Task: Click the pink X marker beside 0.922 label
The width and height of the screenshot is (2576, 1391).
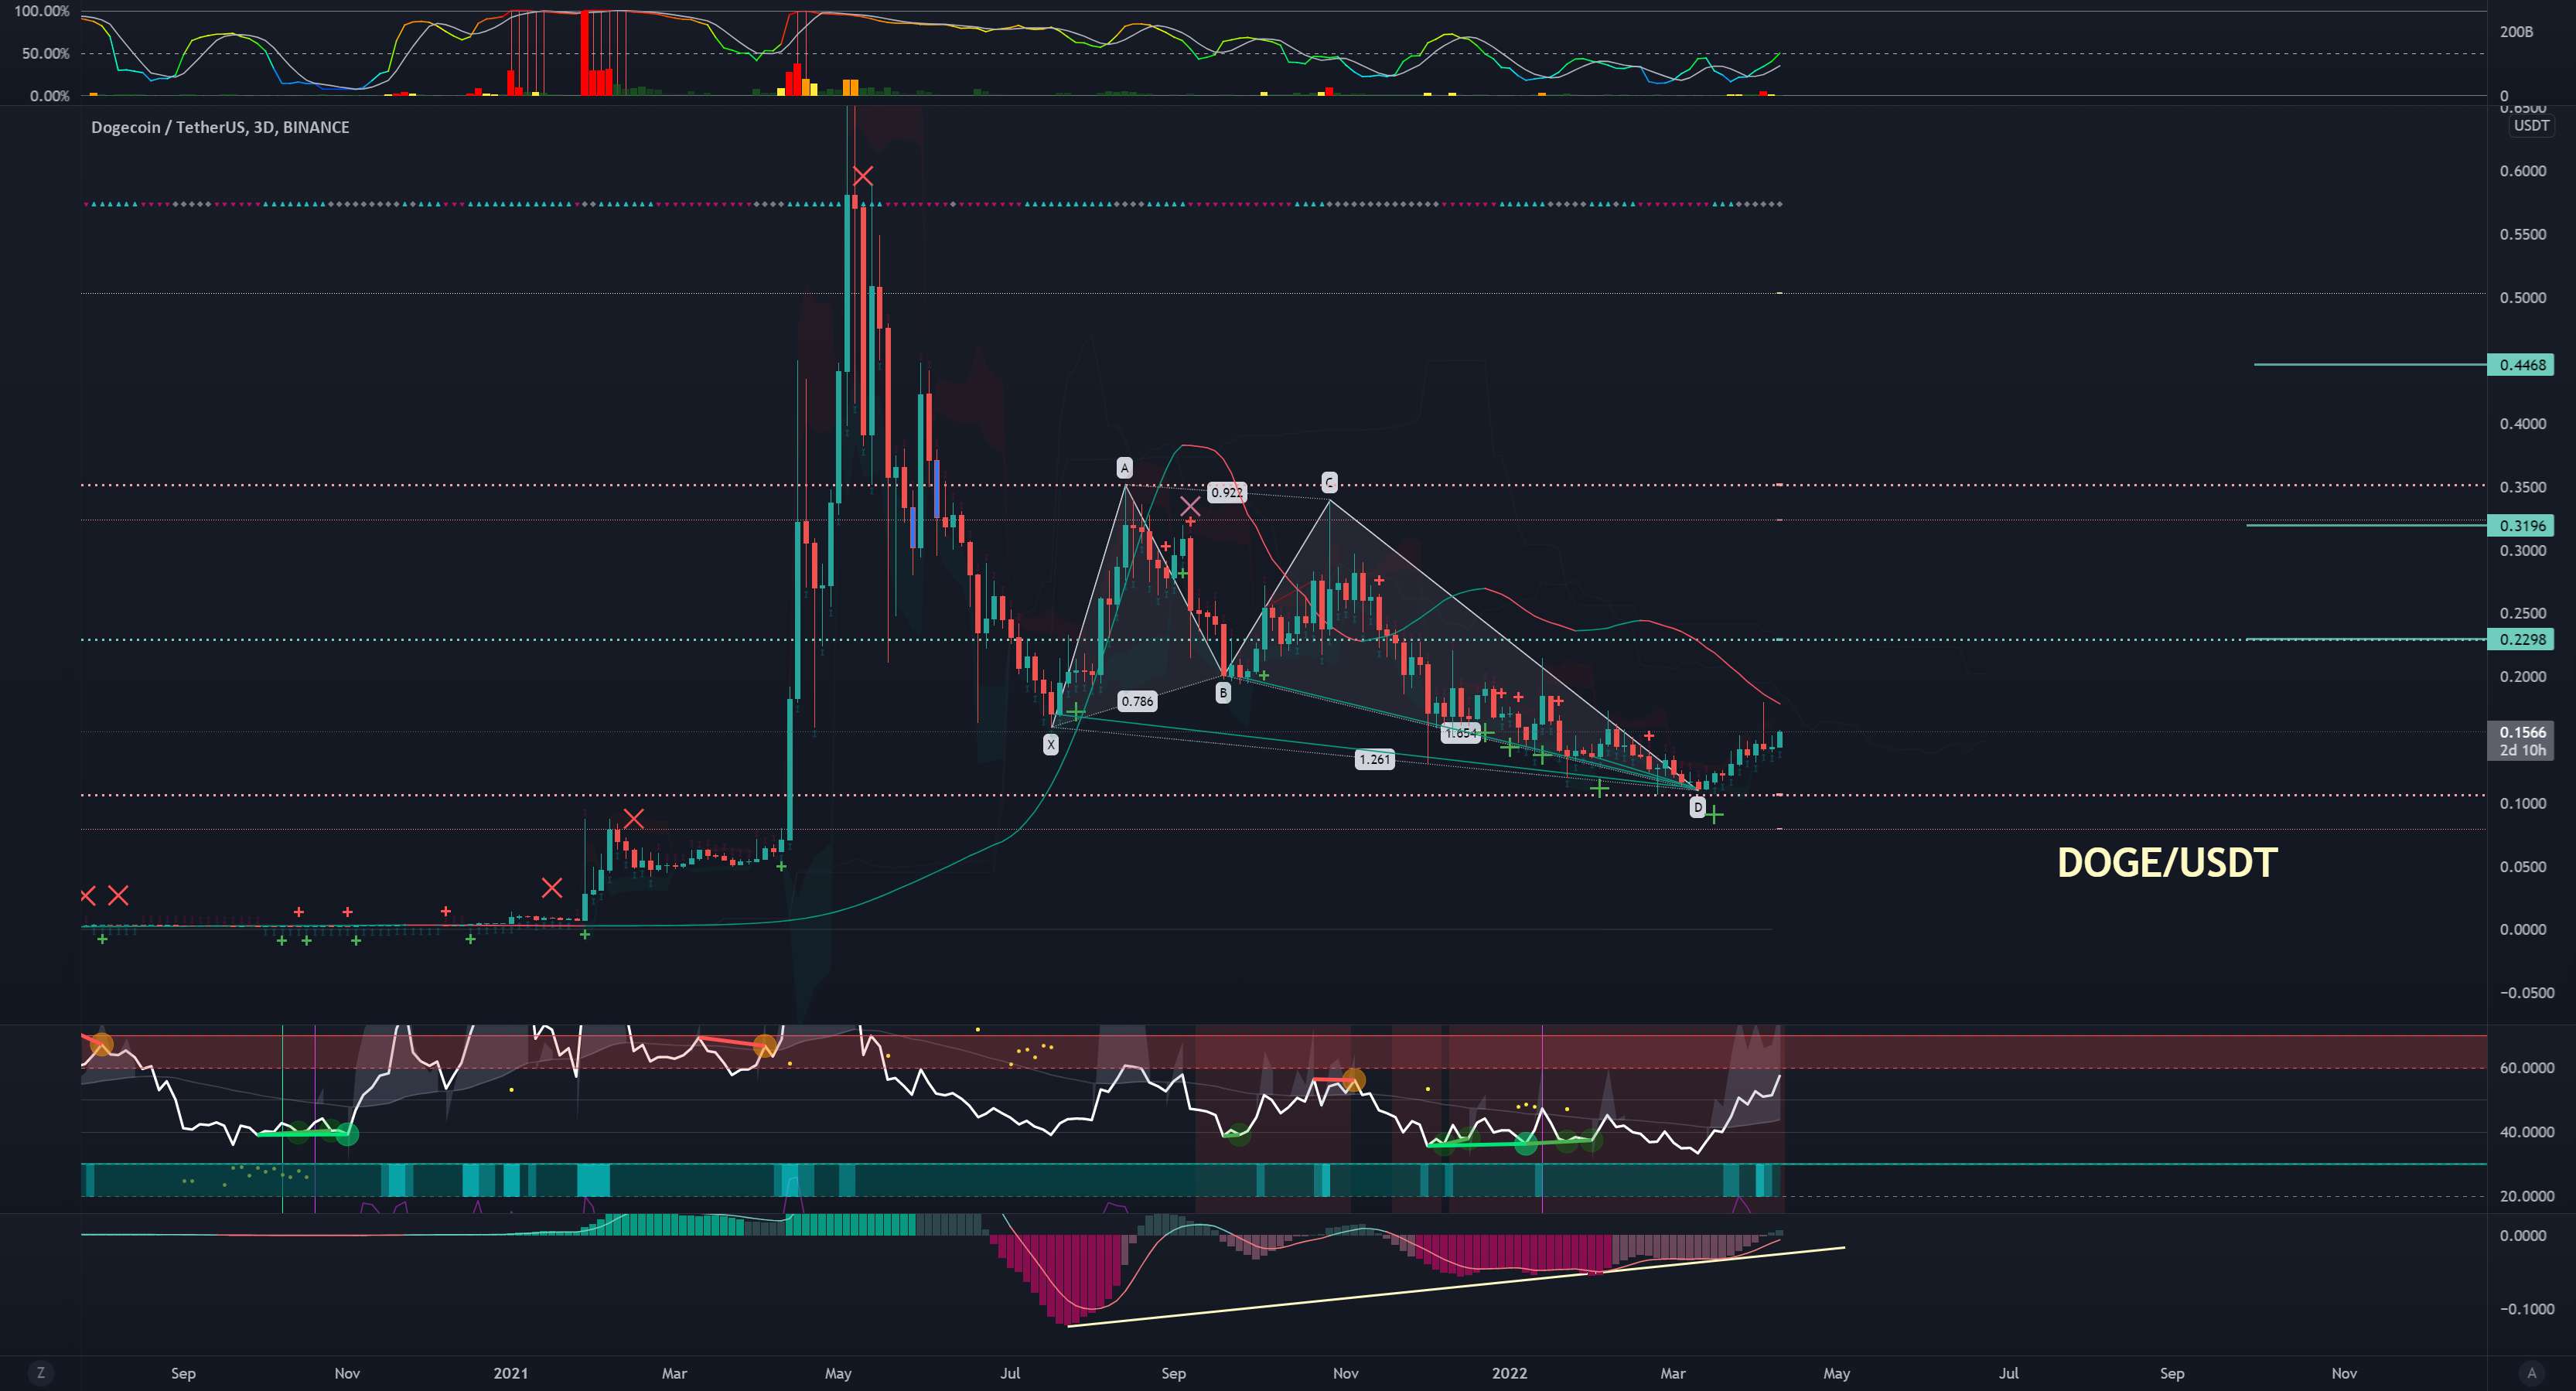Action: click(1189, 506)
